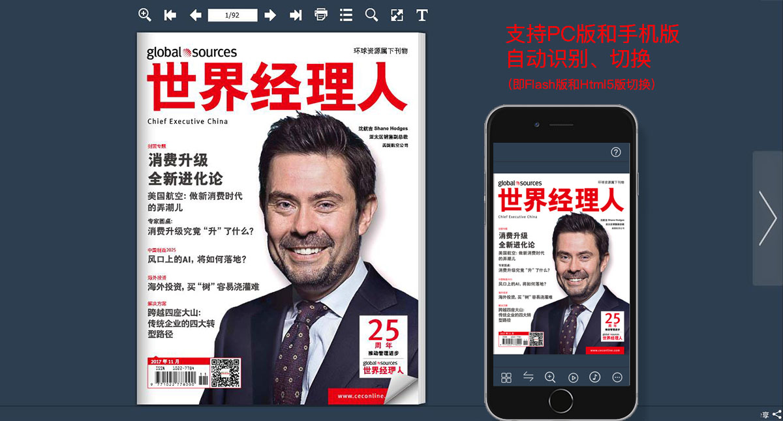
Task: Open the text mode T icon
Action: [422, 15]
